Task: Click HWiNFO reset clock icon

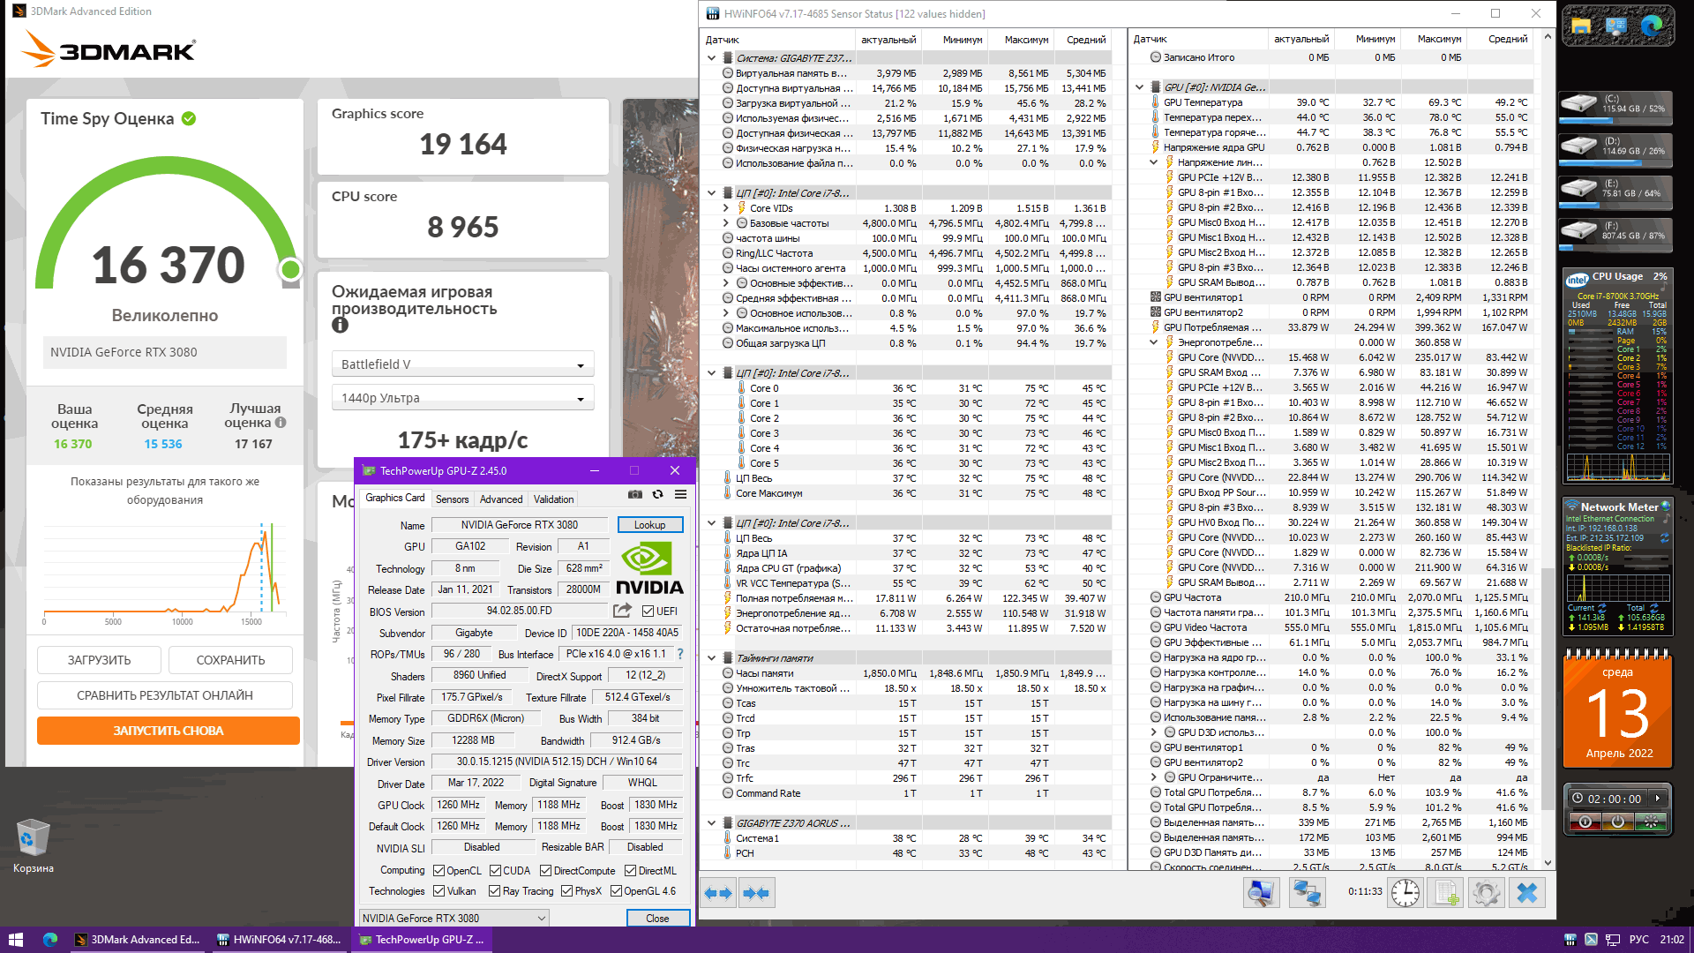Action: coord(1405,893)
